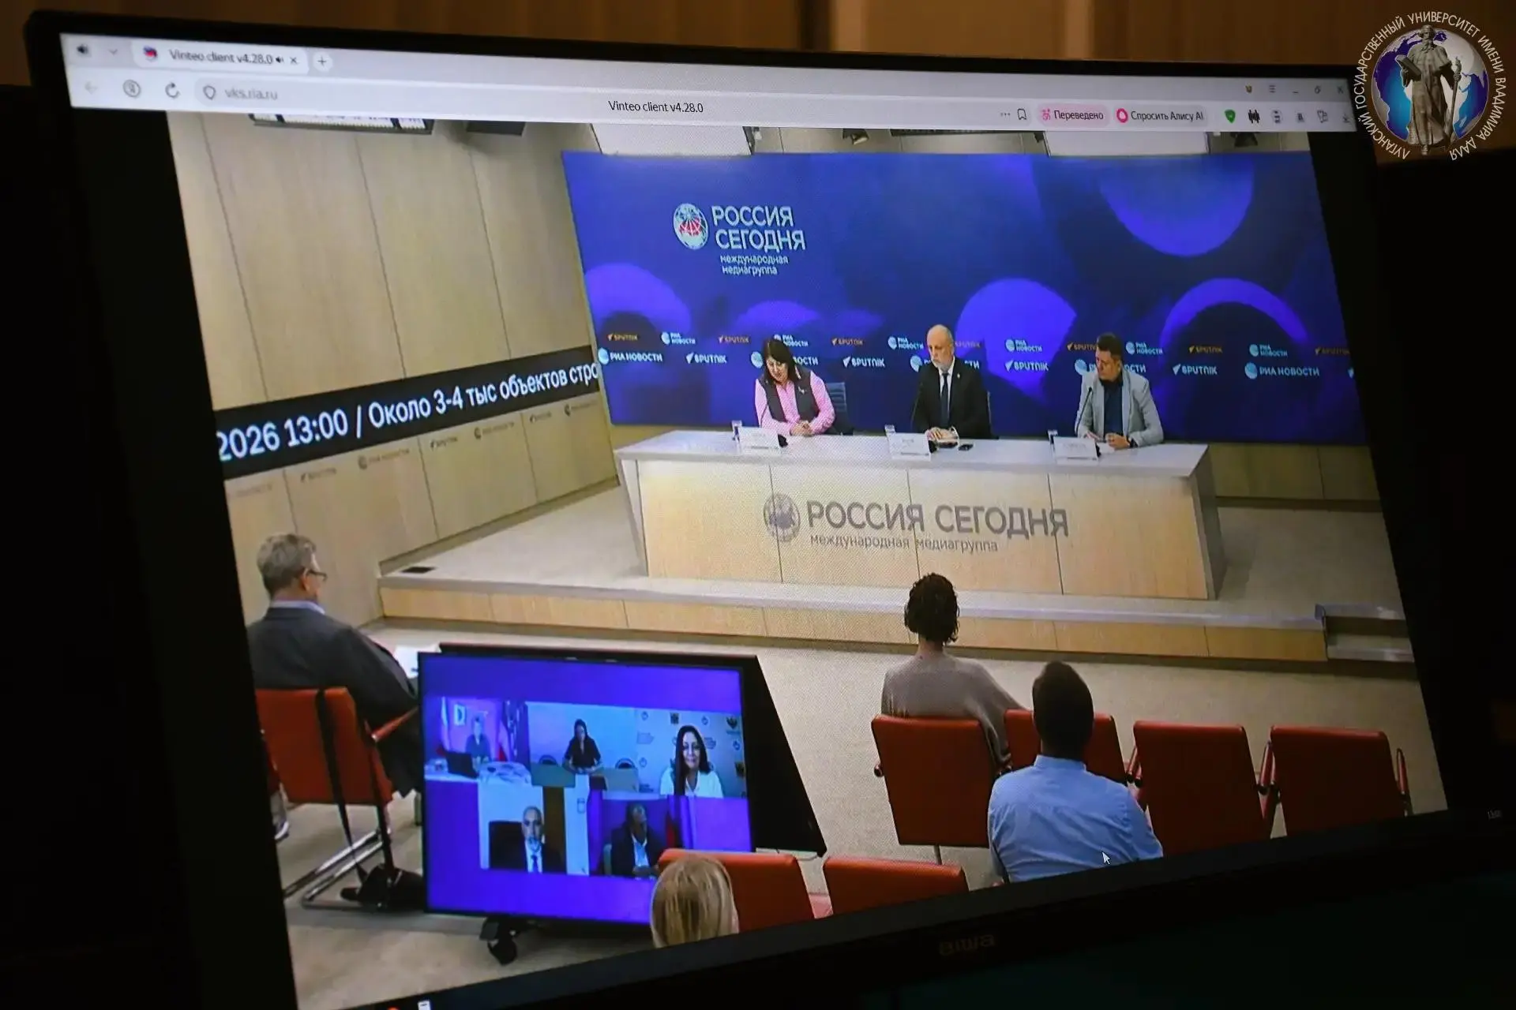Open the green Protect shield icon
Viewport: 1516px width, 1010px height.
1229,116
